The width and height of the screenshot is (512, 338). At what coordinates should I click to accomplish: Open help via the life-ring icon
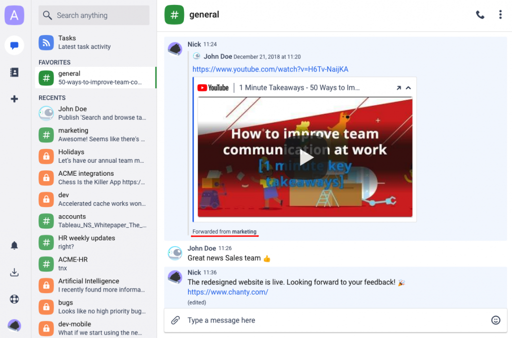[x=14, y=299]
